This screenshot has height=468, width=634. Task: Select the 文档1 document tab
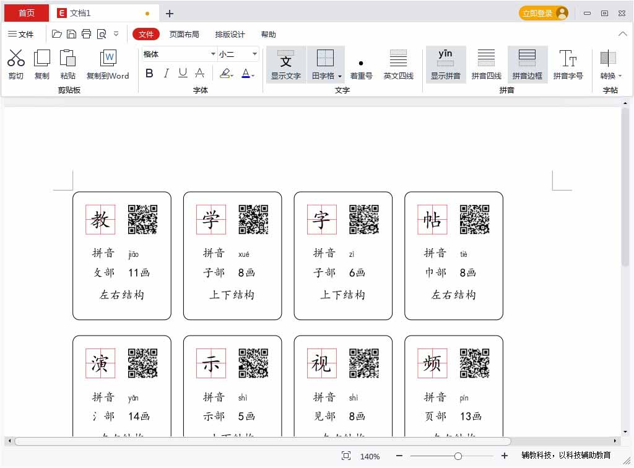104,14
